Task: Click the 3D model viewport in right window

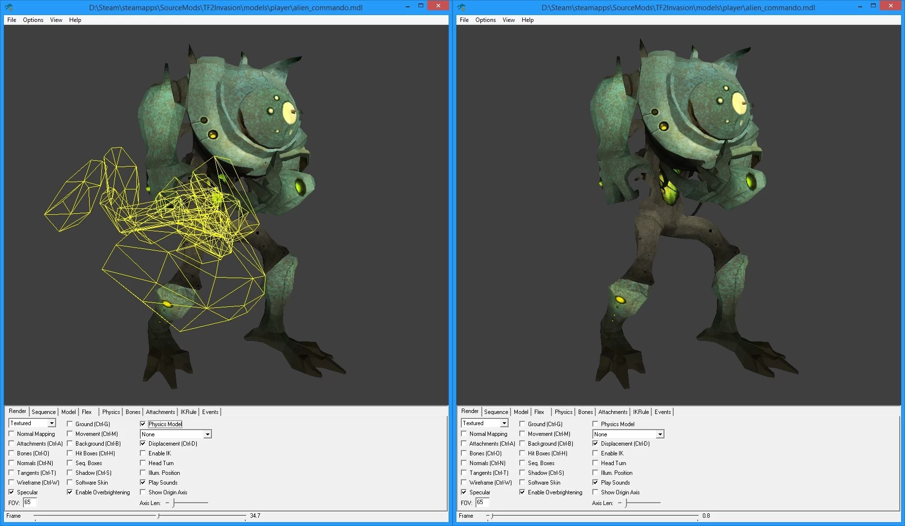Action: (679, 215)
